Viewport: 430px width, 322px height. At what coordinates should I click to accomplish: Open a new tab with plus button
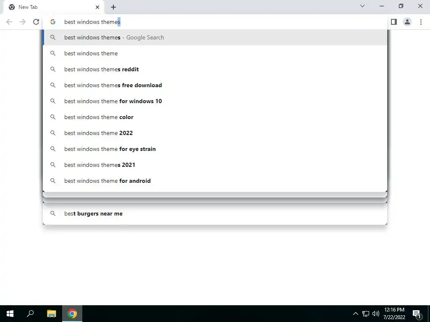click(x=113, y=7)
